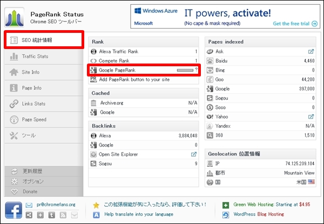
Task: Click the options gear icon
Action: [x=14, y=181]
